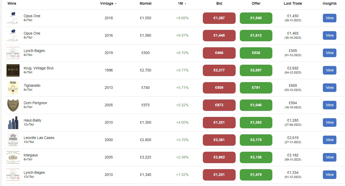This screenshot has height=186, width=345.
Task: Select the £3,597 offer on Krug
Action: tap(256, 70)
